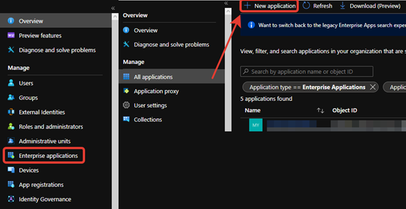Screen dimensions: 406x209
Task: Open Overview in the left sidebar
Action: (x=56, y=21)
